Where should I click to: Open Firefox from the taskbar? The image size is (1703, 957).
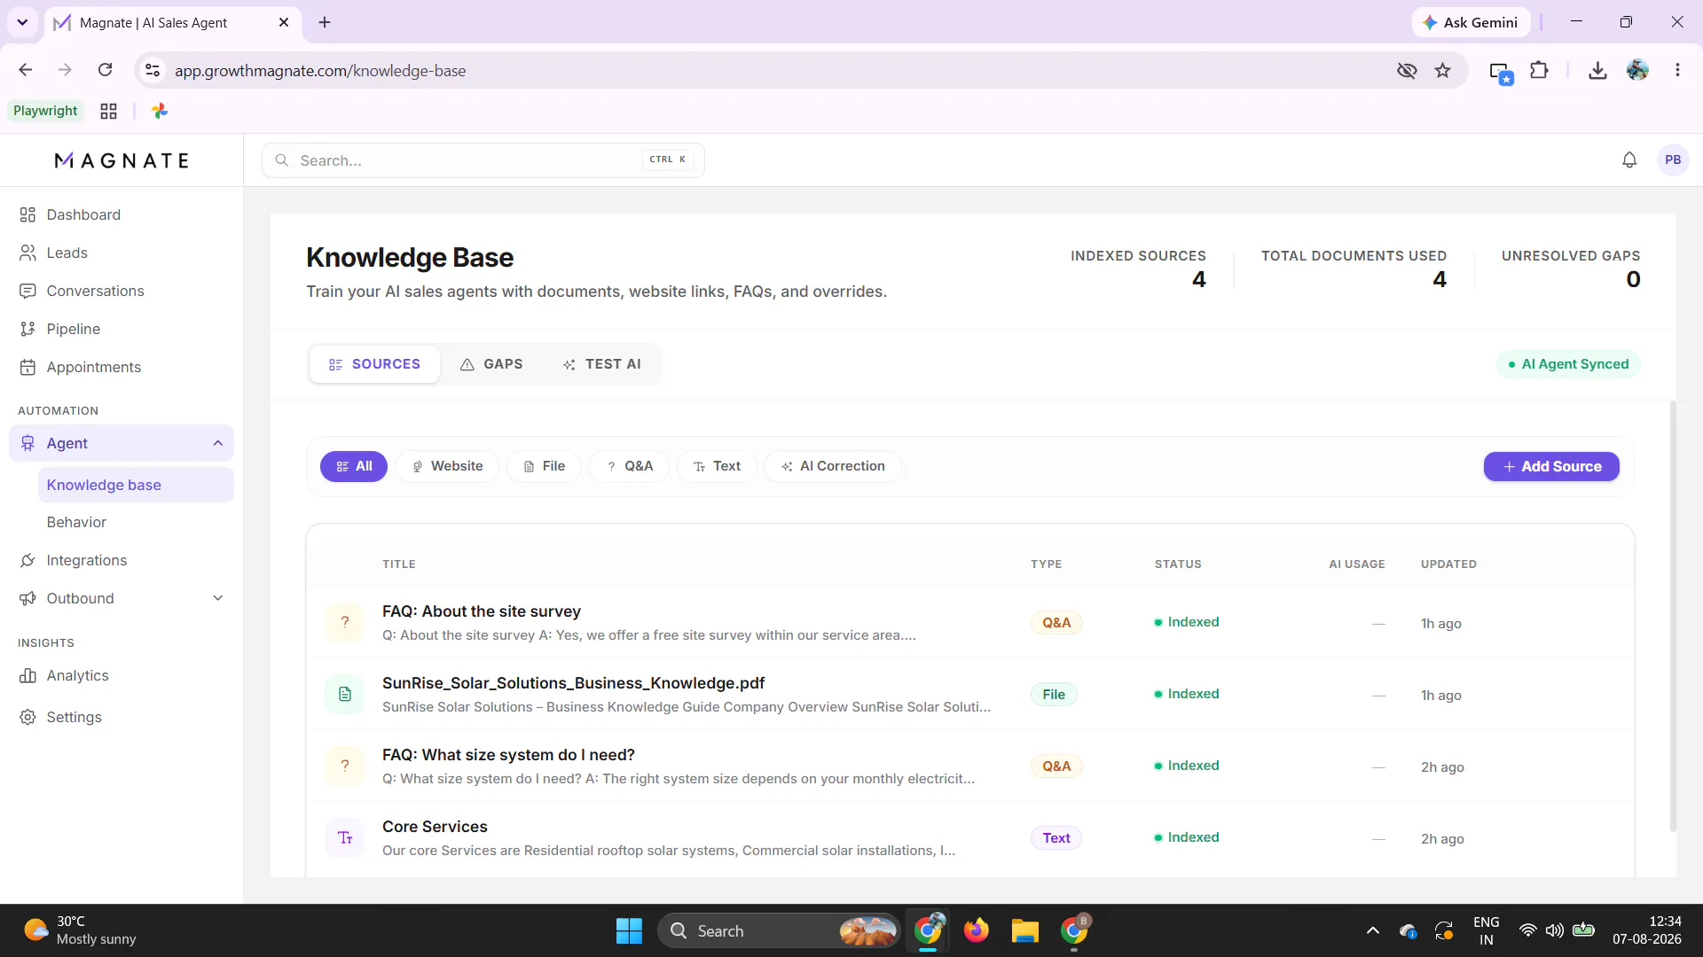click(x=977, y=930)
